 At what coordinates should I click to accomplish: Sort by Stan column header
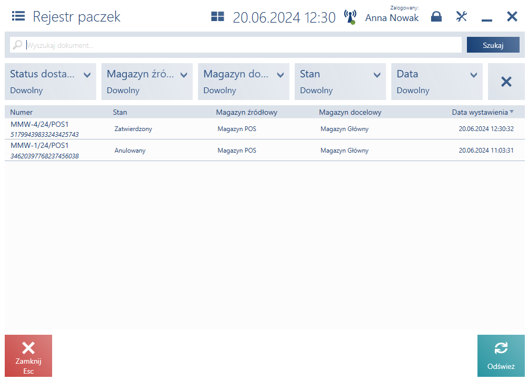click(x=120, y=112)
